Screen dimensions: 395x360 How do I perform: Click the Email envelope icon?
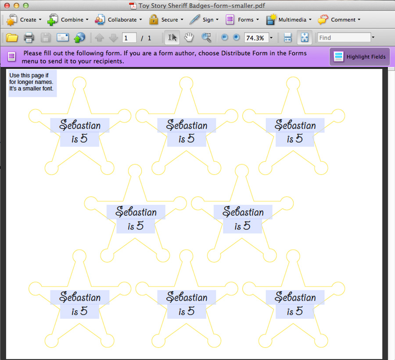62,38
